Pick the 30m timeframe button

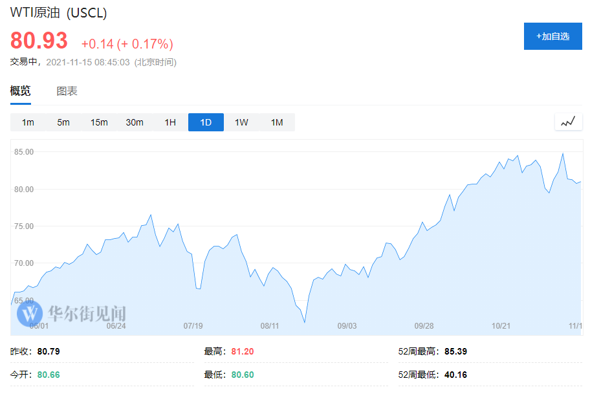135,122
